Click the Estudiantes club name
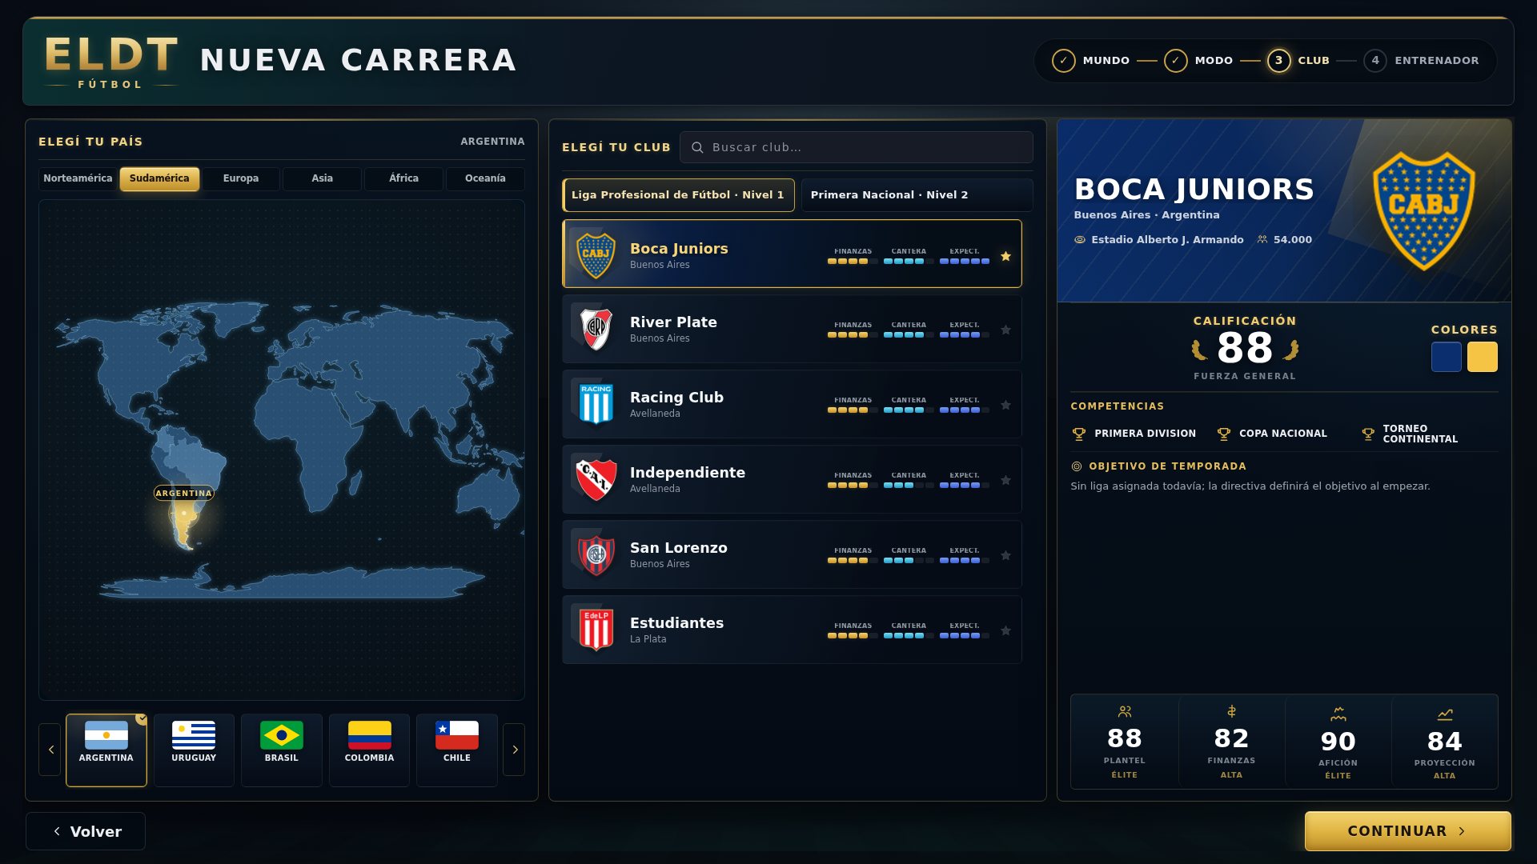The height and width of the screenshot is (864, 1537). pyautogui.click(x=676, y=623)
